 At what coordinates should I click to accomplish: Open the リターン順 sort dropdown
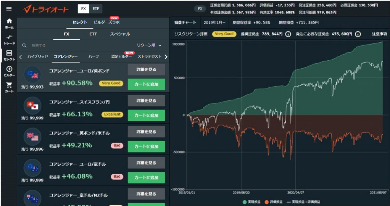(x=149, y=45)
